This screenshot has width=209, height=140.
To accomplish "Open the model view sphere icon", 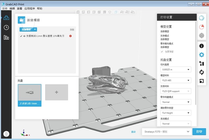I will 201,18.
